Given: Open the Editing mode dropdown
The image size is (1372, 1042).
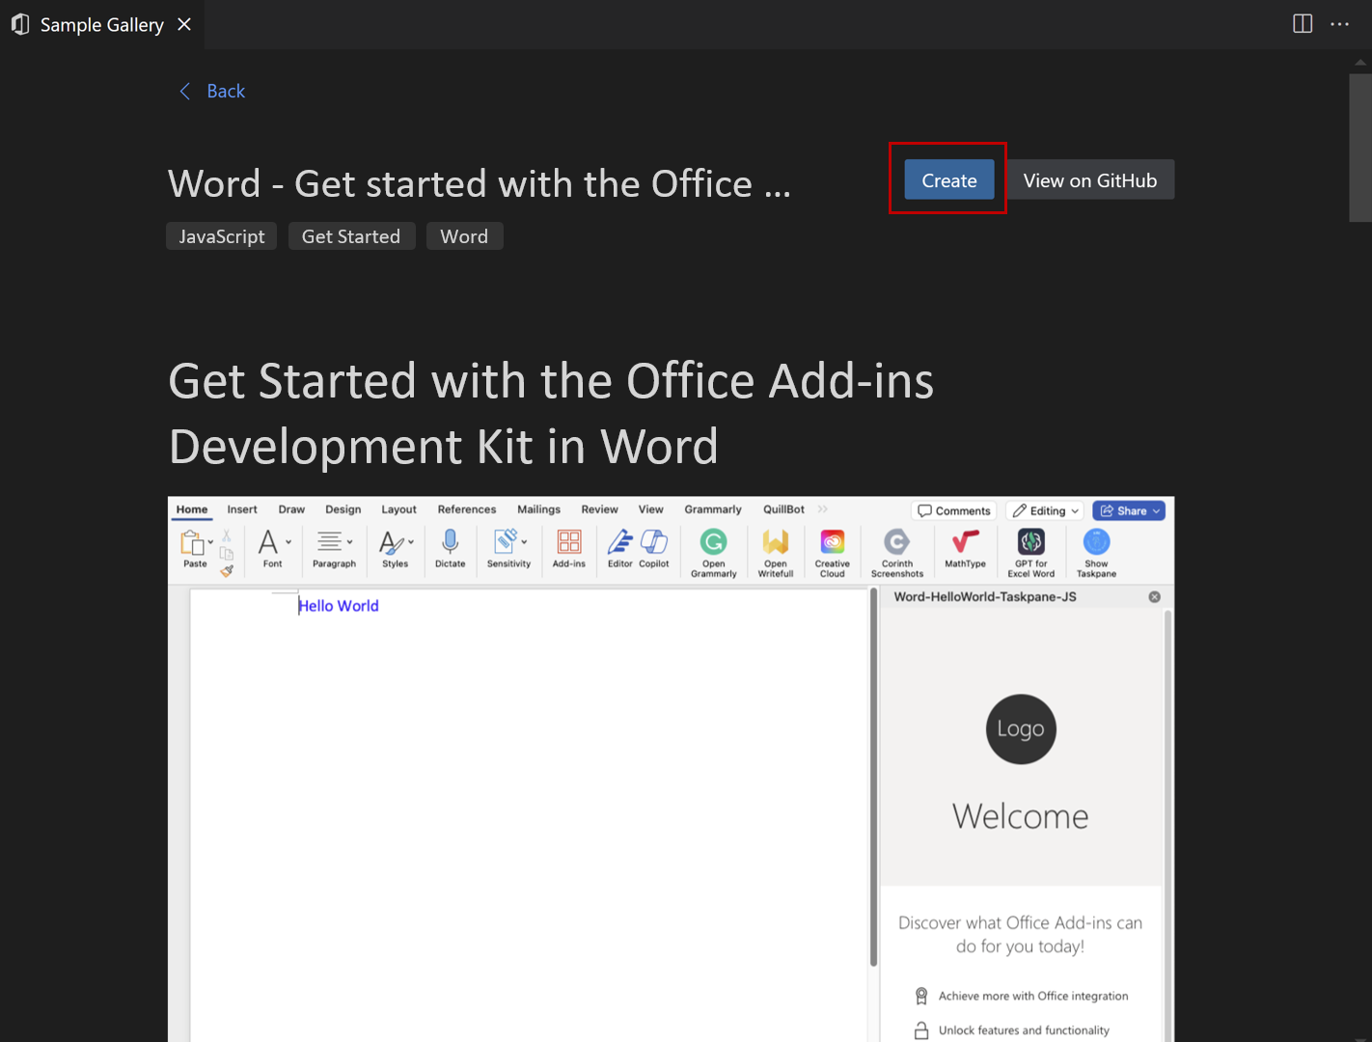Looking at the screenshot, I should tap(1046, 510).
